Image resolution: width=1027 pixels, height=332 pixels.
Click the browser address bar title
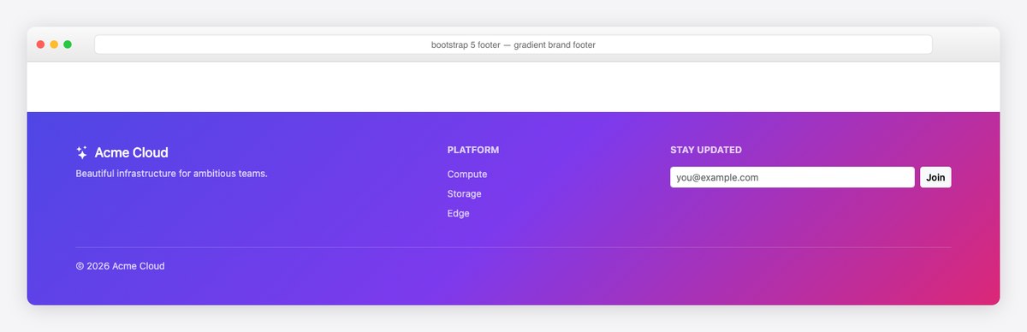[513, 44]
